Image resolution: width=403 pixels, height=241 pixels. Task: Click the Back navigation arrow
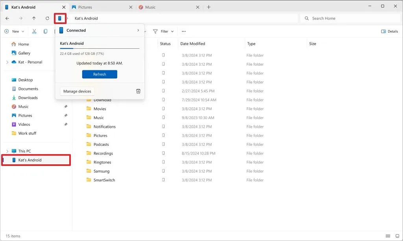pos(7,18)
